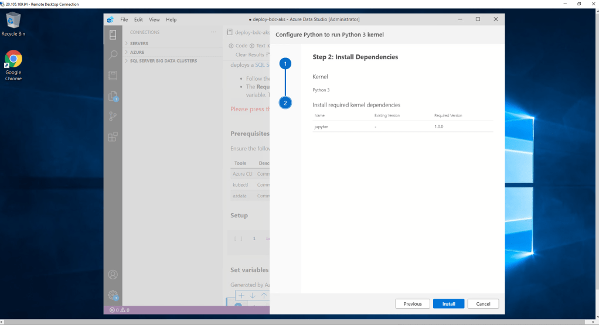Screen dimensions: 599x325
Task: Open the Help menu
Action: 171,19
